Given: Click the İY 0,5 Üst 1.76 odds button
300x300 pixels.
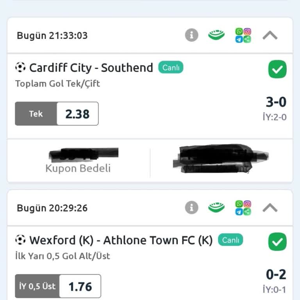Looking at the screenshot, I should (58, 286).
